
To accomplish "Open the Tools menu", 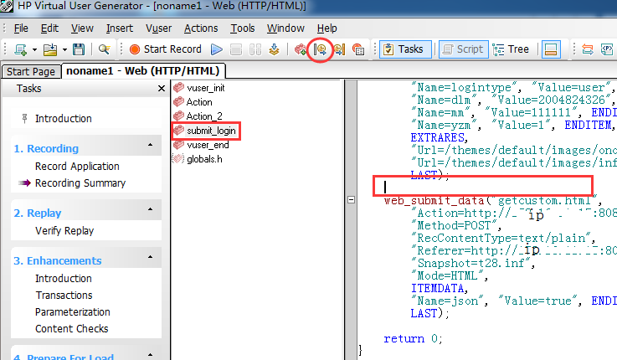I will (x=243, y=28).
